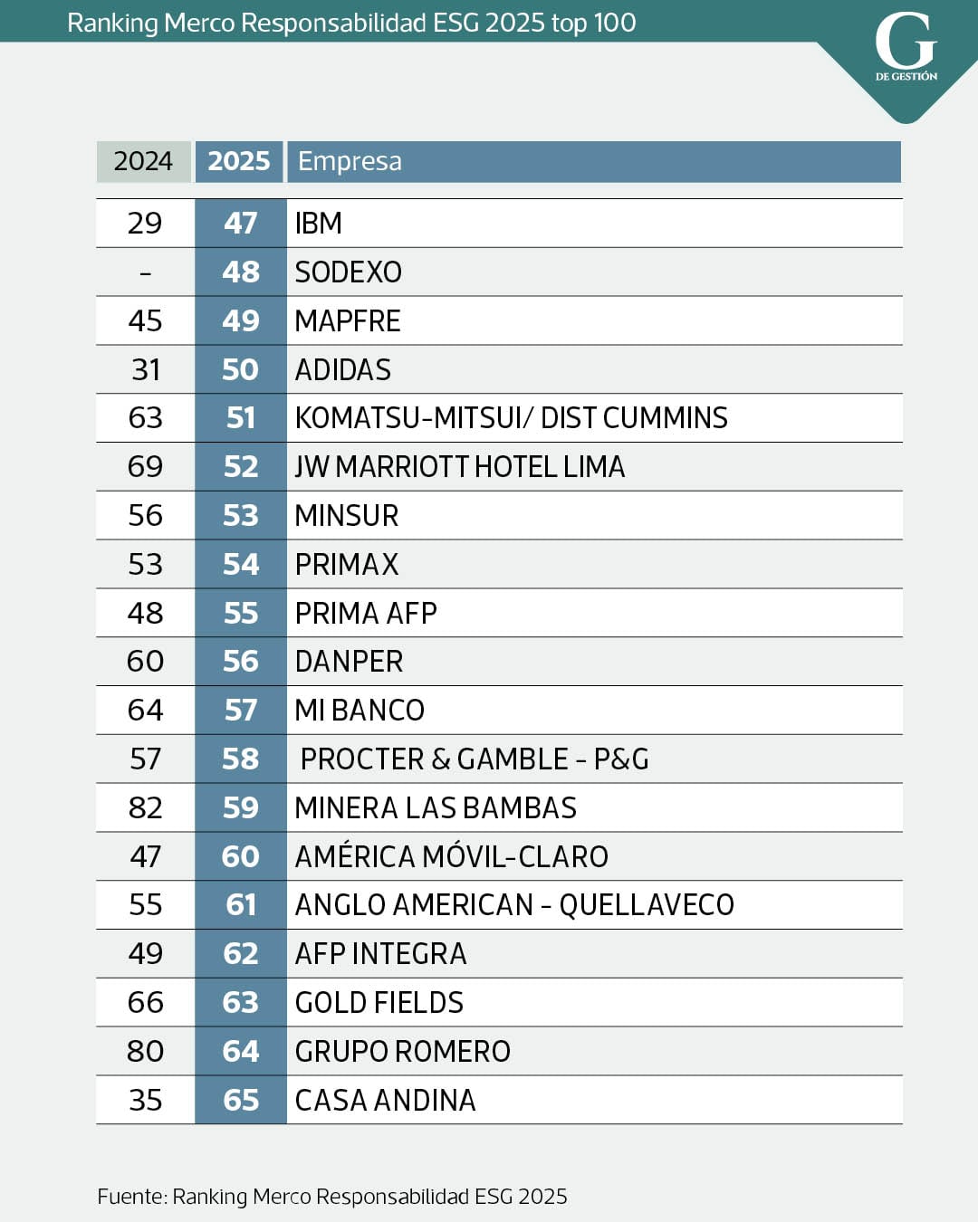Screen dimensions: 978x1222
Task: Click the infographic title Ranking Merco
Action: tap(351, 23)
